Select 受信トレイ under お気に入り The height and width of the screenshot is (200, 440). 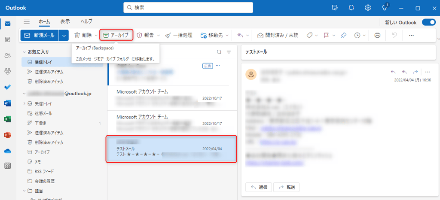62,62
